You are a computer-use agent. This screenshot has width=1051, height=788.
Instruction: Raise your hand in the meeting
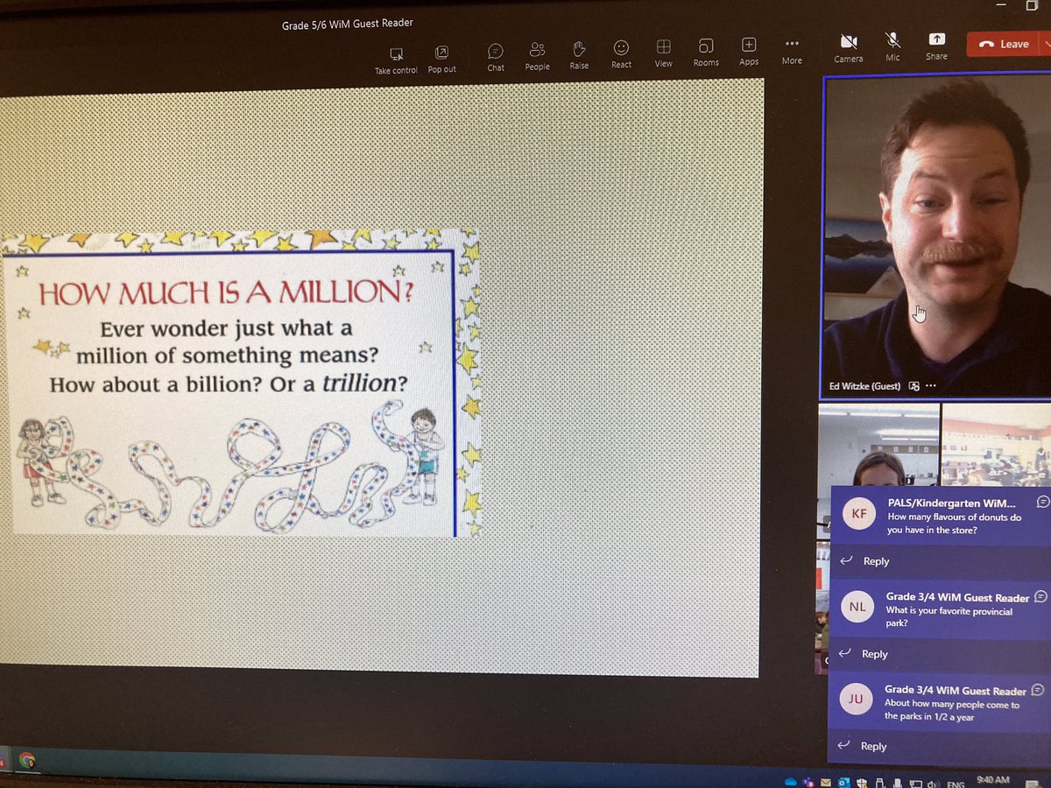(579, 55)
